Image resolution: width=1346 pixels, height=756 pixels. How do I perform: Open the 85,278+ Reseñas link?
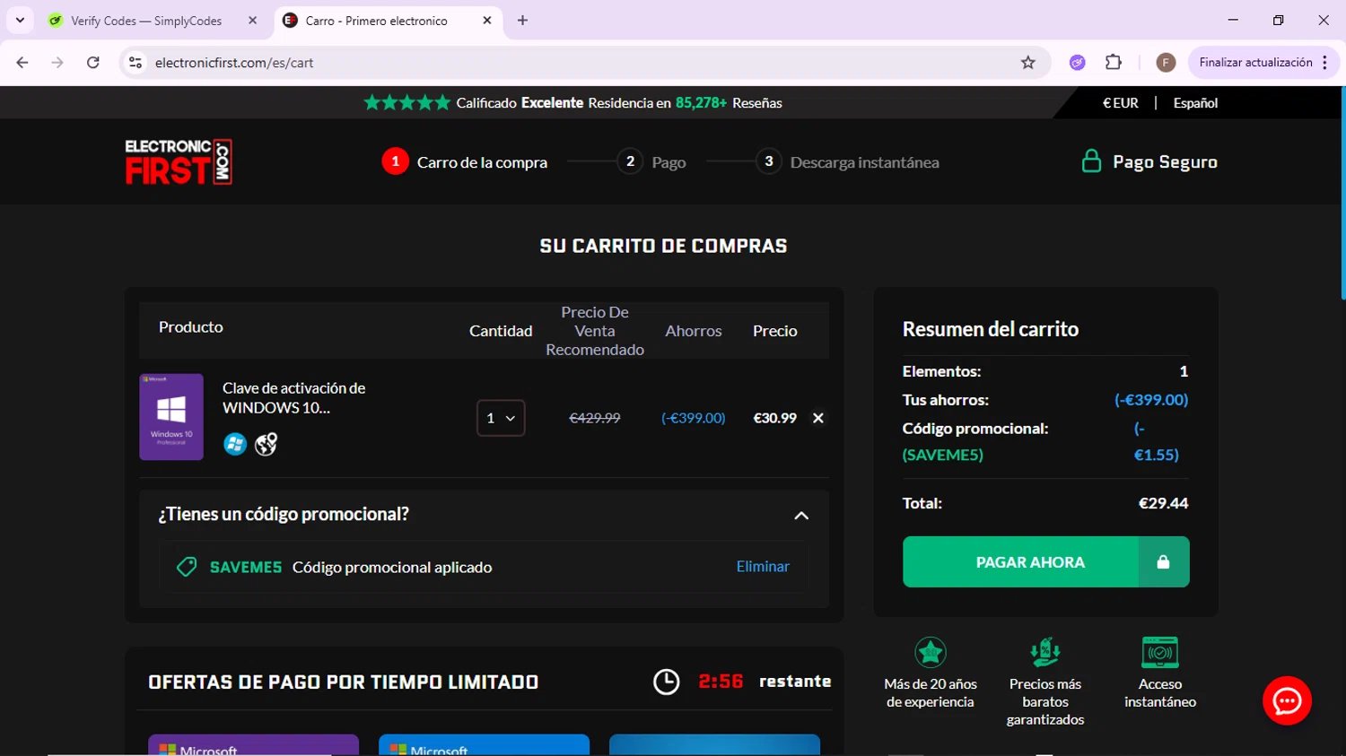tap(729, 103)
